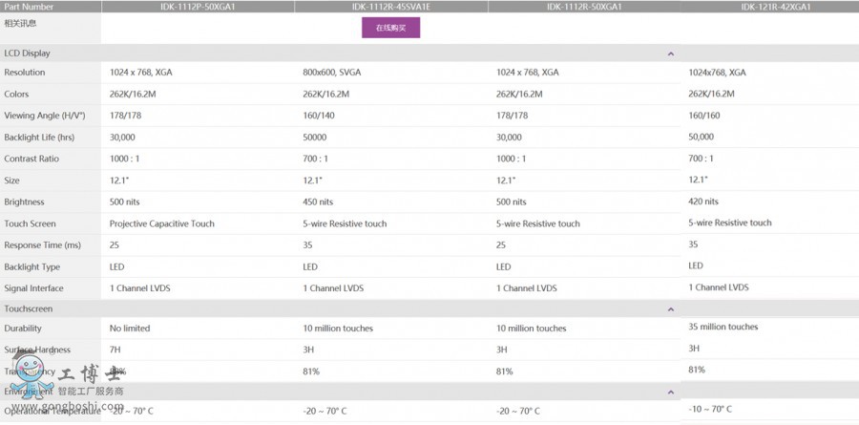This screenshot has height=425, width=859.
Task: Click the Viewing Angle (H/V°) row label
Action: (45, 116)
